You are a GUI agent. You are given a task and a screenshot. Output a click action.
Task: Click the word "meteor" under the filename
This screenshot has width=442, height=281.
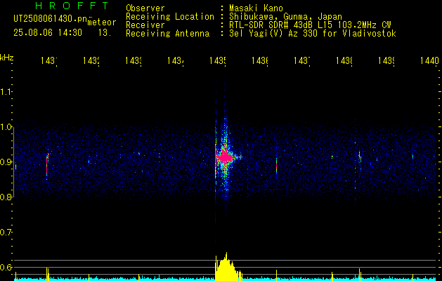click(102, 22)
